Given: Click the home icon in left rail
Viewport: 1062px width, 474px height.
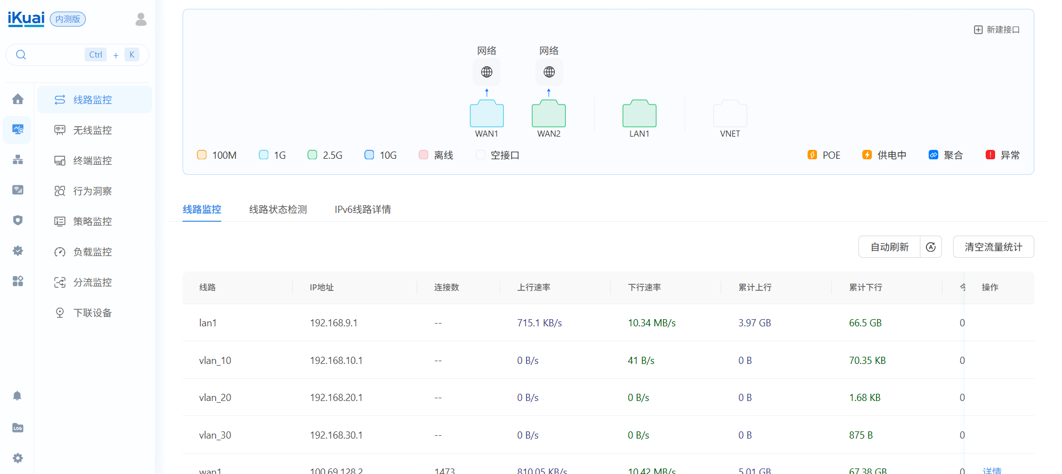Looking at the screenshot, I should click(18, 99).
